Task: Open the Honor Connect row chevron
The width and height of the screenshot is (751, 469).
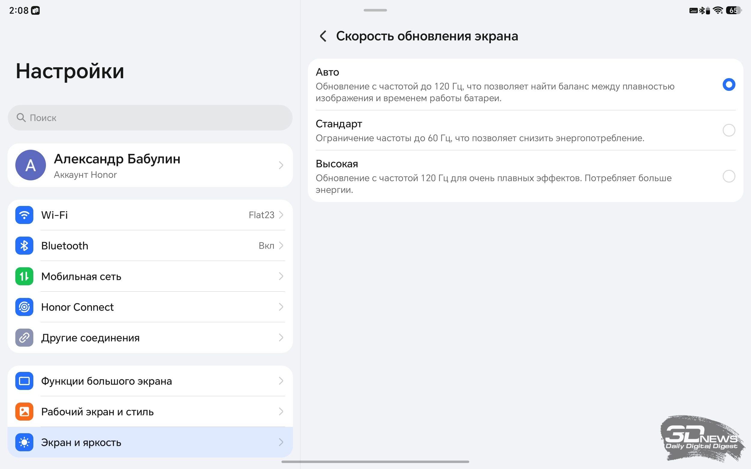Action: (x=281, y=307)
